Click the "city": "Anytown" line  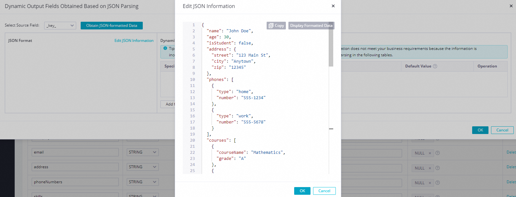[x=234, y=61]
